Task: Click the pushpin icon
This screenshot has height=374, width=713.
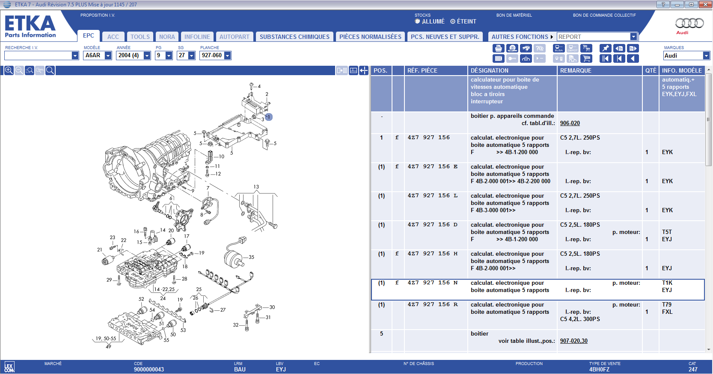Action: (x=605, y=48)
